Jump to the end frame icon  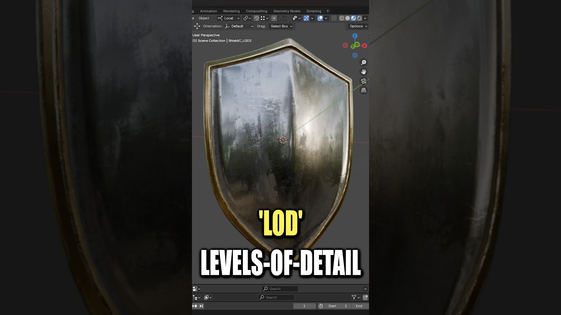201,306
